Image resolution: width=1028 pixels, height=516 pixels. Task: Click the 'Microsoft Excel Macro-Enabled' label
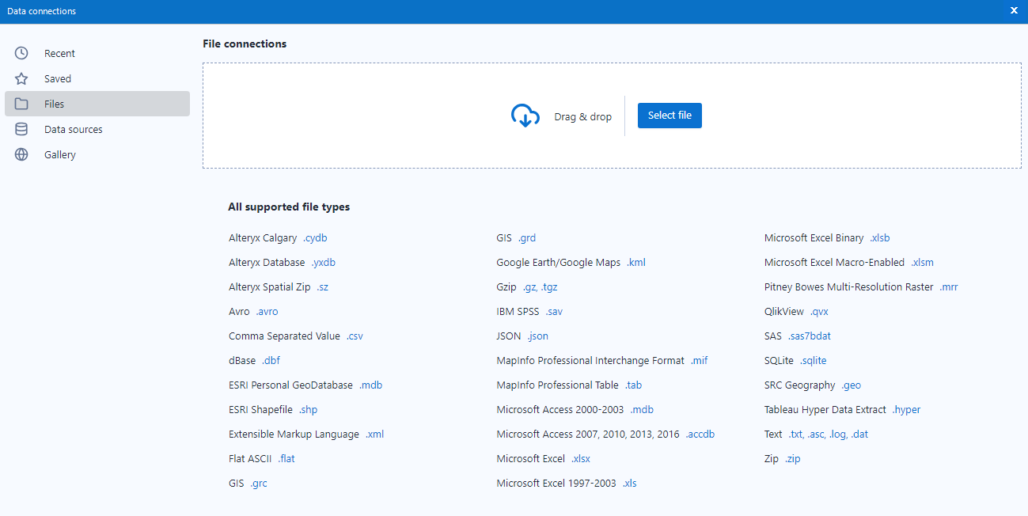[x=835, y=262]
